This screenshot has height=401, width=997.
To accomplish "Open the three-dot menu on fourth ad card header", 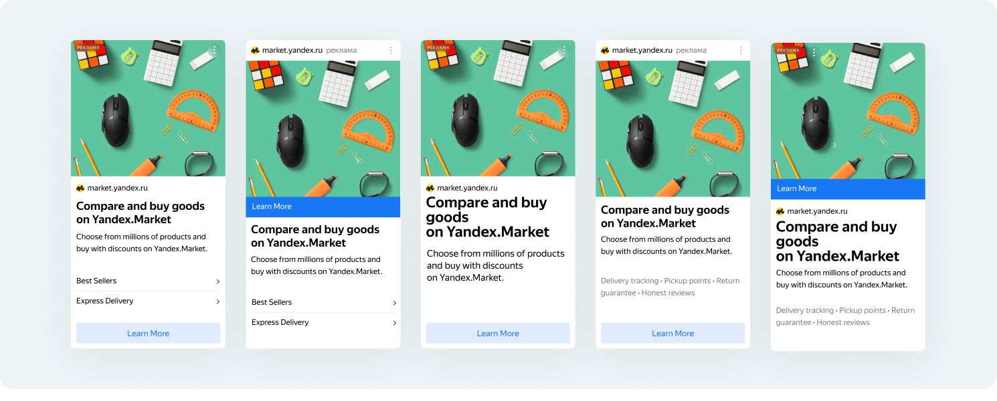I will tap(741, 50).
